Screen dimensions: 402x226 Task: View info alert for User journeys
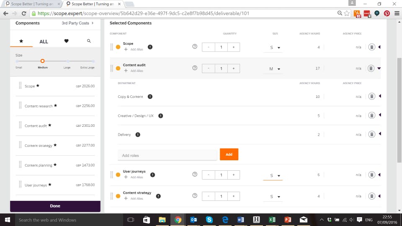click(152, 175)
